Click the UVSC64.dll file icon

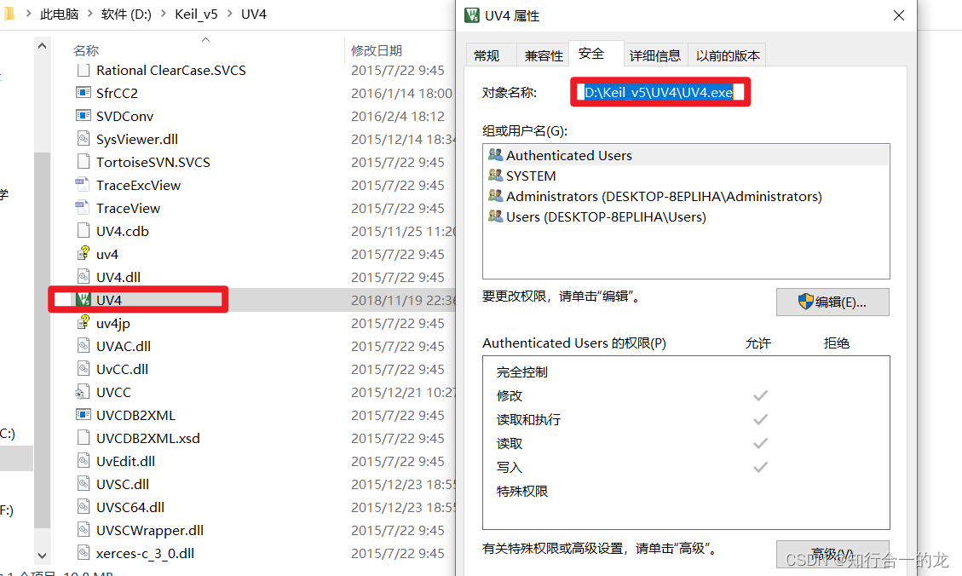pos(84,507)
